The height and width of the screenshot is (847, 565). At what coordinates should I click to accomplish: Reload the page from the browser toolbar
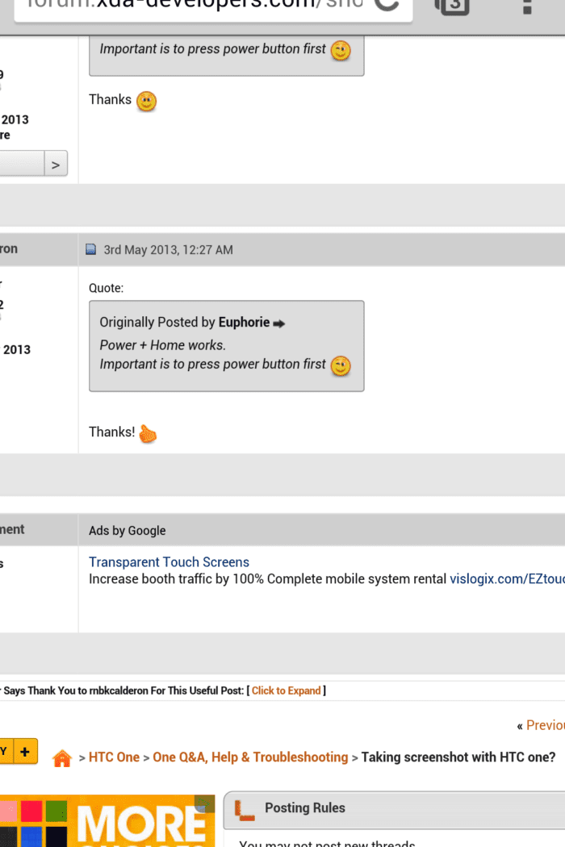pyautogui.click(x=387, y=6)
